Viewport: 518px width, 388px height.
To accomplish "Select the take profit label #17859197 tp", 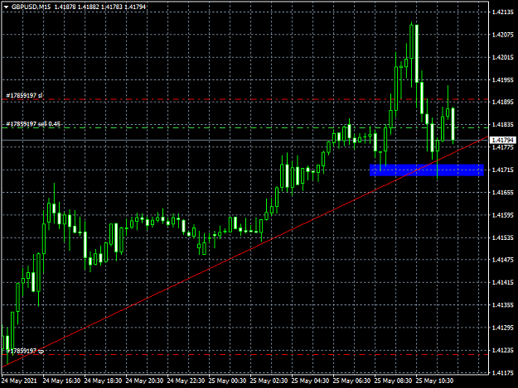I will click(x=25, y=351).
